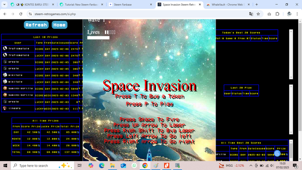This screenshot has height=170, width=302.
Task: Click the translate page icon
Action: pos(251,14)
